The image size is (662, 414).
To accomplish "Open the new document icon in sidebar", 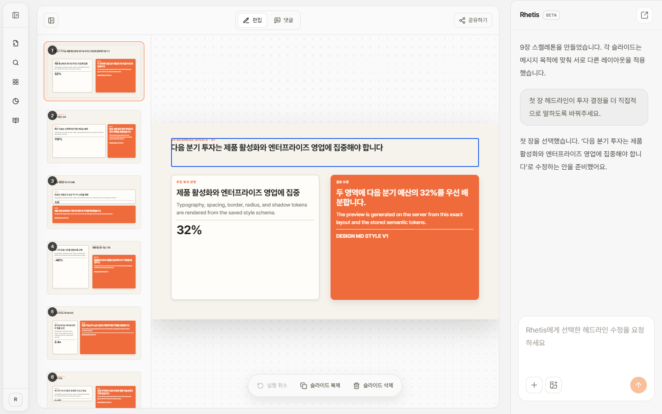I will tap(16, 43).
